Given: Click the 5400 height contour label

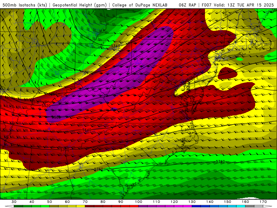Looking at the screenshot, I should [88, 73].
